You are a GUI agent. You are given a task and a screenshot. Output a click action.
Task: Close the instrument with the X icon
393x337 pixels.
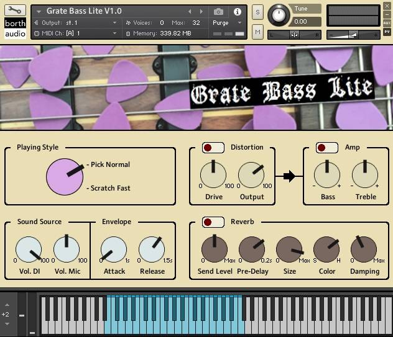pos(387,6)
